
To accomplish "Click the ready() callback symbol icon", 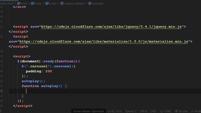I will 62,3.
